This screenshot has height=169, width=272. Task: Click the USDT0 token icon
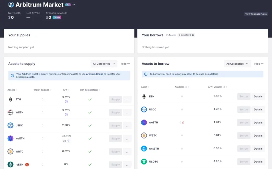tap(144, 162)
